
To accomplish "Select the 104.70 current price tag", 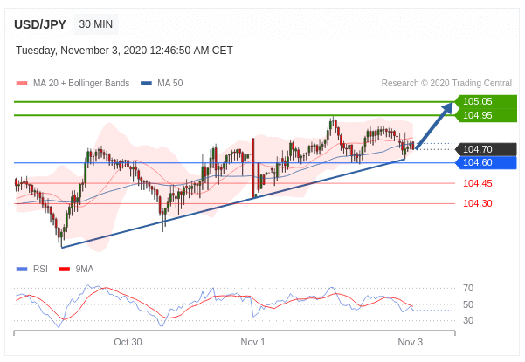I will pos(486,149).
